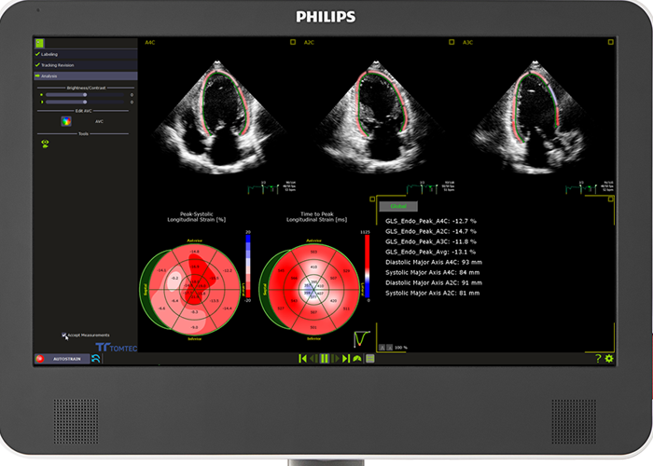Skip to the first frame
This screenshot has height=466, width=653.
point(302,358)
